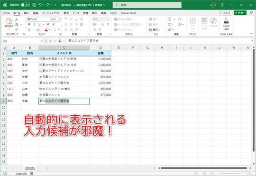This screenshot has width=256, height=176.
Task: Apply the red Font Color swatch
Action: pyautogui.click(x=46, y=29)
